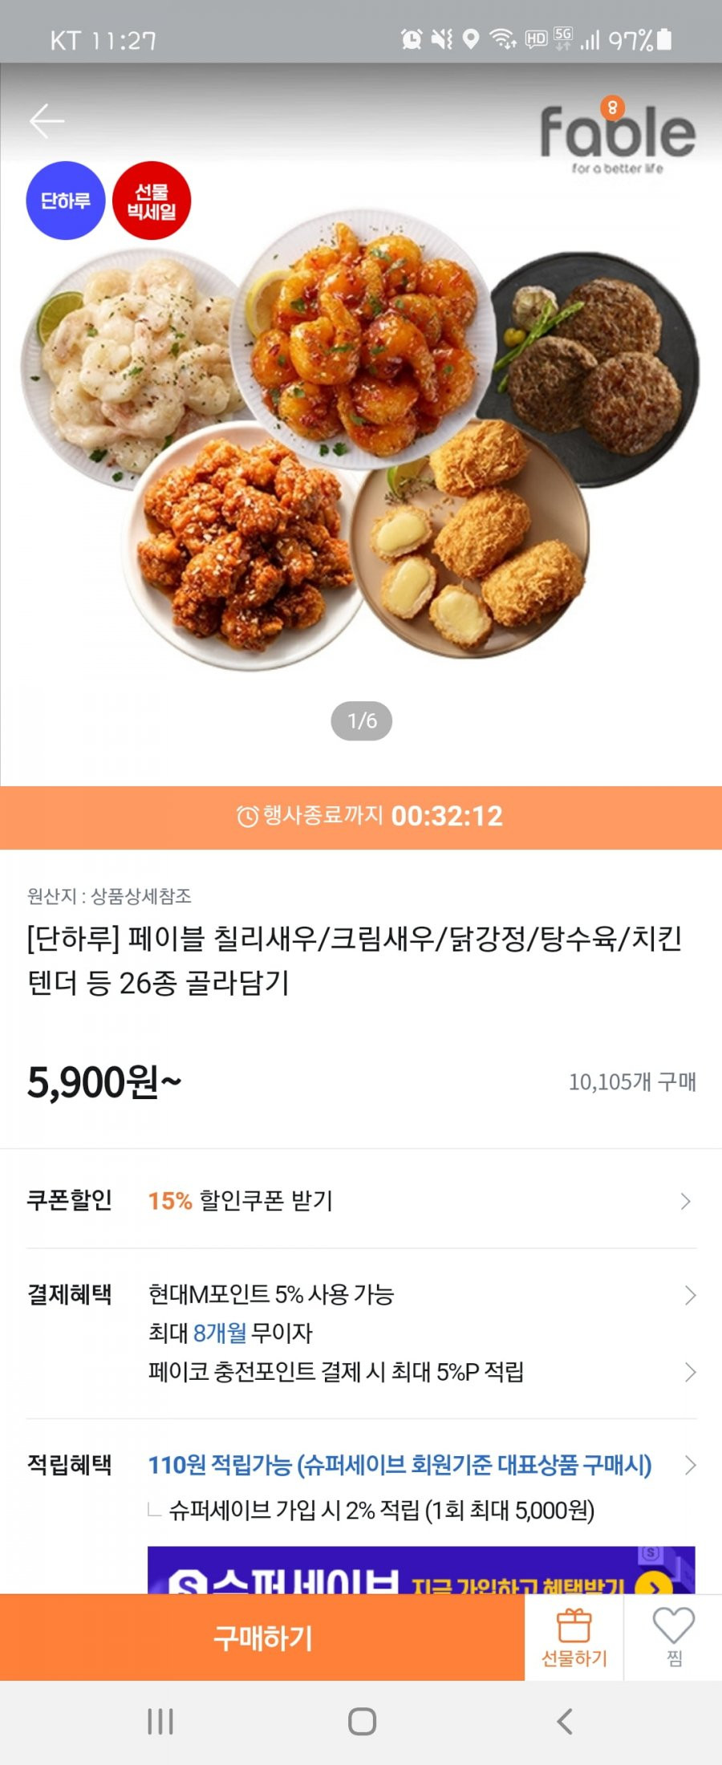The height and width of the screenshot is (1765, 722).
Task: Tap the 선물하기 gift box icon
Action: 574,1625
